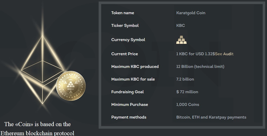Click the KBC ticker value
The image size is (267, 136).
[181, 26]
